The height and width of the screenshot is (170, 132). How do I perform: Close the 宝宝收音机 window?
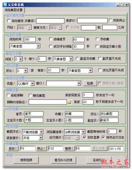[127, 5]
